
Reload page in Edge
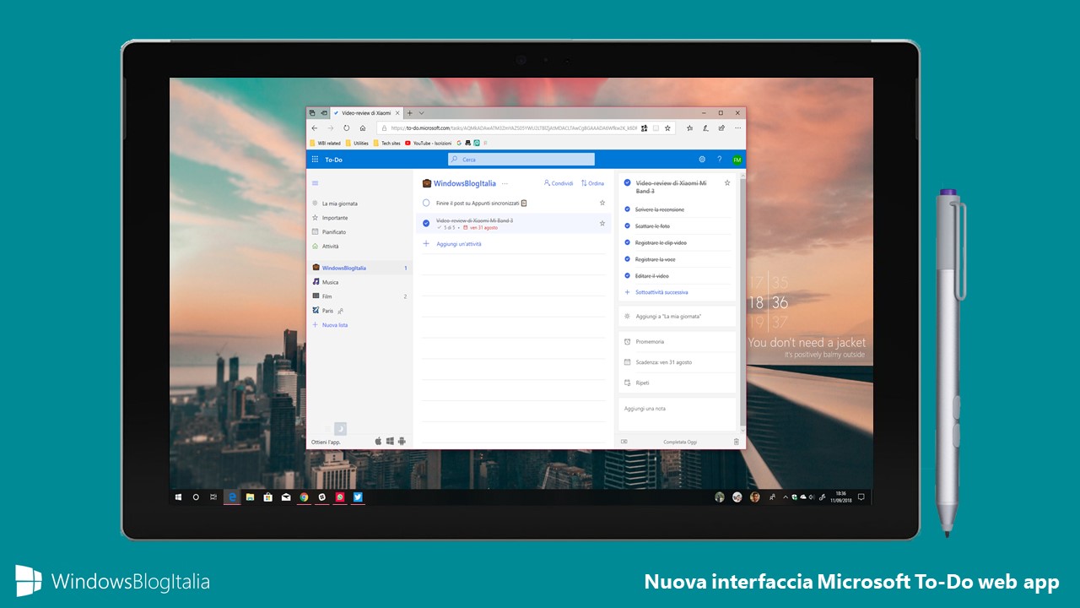[x=347, y=128]
